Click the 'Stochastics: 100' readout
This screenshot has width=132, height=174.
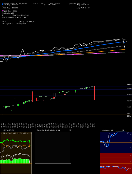tap(8, 13)
